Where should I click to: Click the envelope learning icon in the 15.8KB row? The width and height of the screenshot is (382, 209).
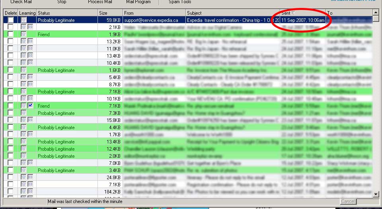point(31,120)
